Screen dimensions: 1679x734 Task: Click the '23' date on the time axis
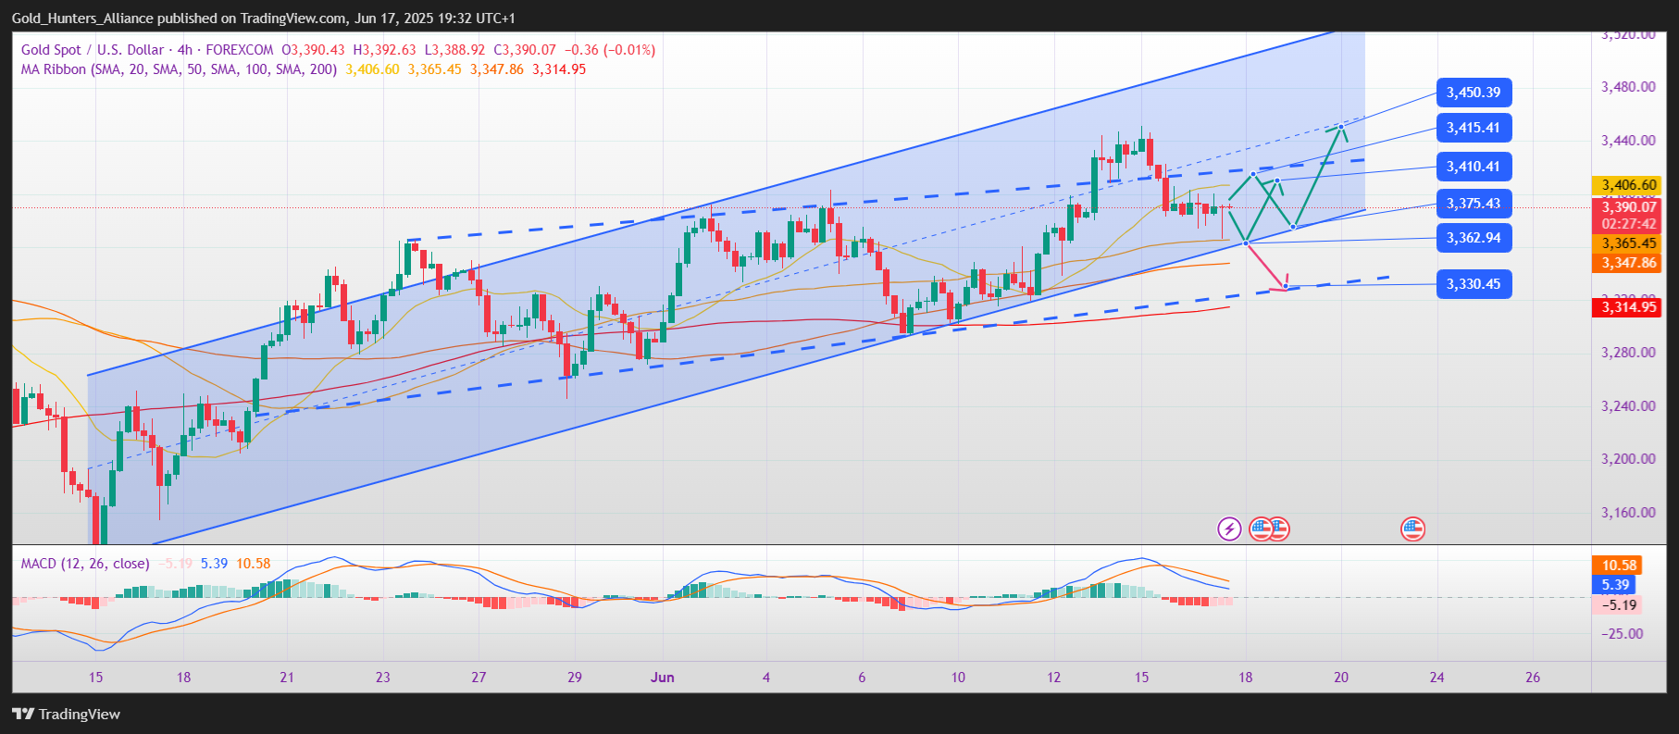tap(383, 678)
